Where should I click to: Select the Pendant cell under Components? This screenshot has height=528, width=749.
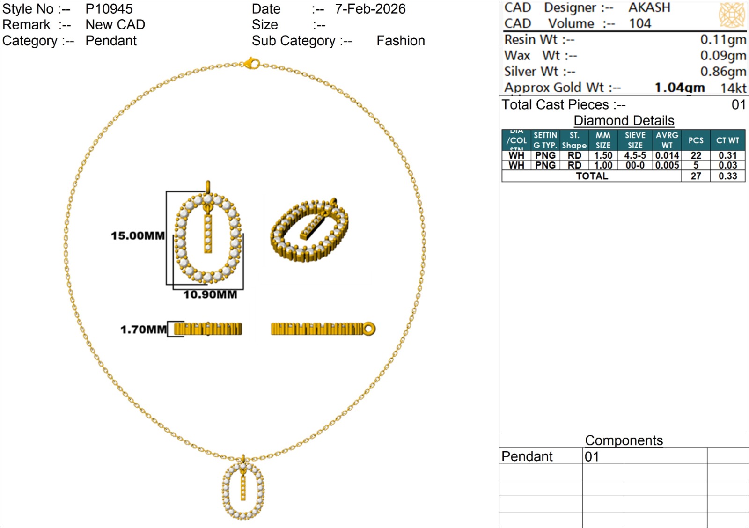tap(527, 456)
